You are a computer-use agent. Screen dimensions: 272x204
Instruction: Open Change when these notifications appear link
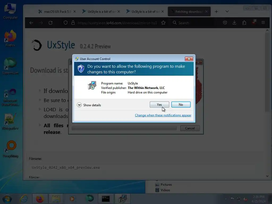(x=163, y=115)
